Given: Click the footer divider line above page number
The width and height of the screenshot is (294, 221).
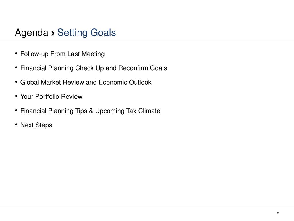Looking at the screenshot, I should (147, 206).
